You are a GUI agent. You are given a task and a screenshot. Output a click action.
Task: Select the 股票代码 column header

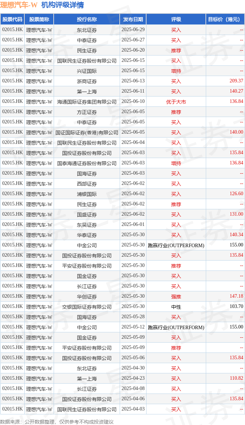[x=12, y=19]
